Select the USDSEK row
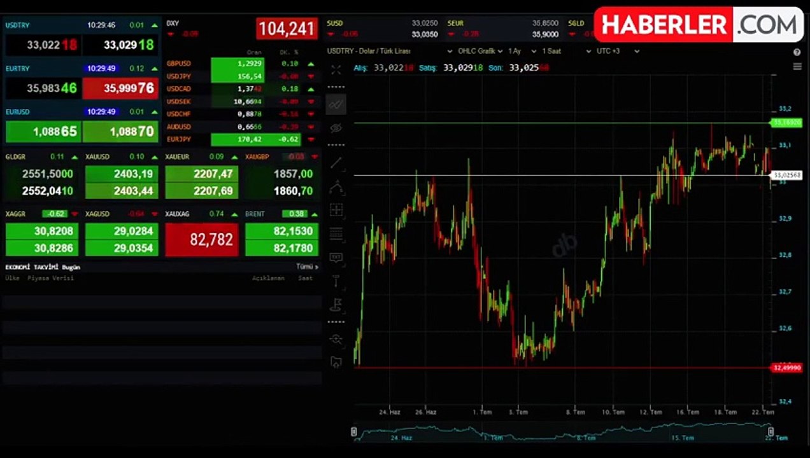 [x=241, y=102]
